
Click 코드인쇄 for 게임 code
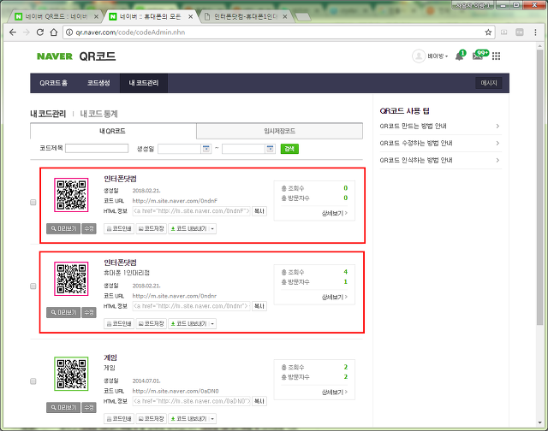[119, 419]
